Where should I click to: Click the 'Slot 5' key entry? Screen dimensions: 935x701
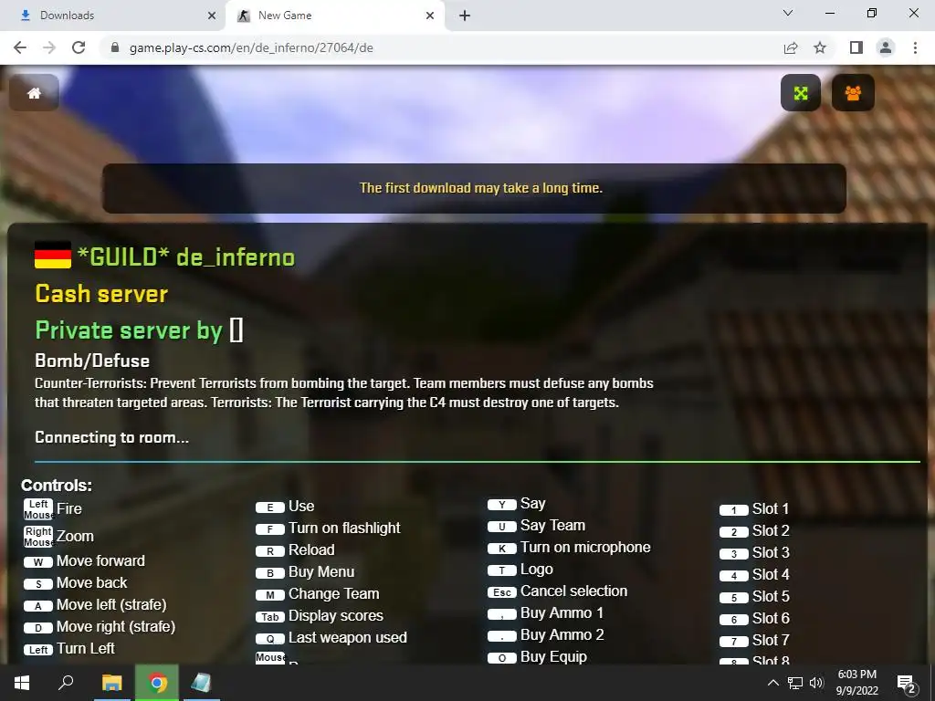754,597
